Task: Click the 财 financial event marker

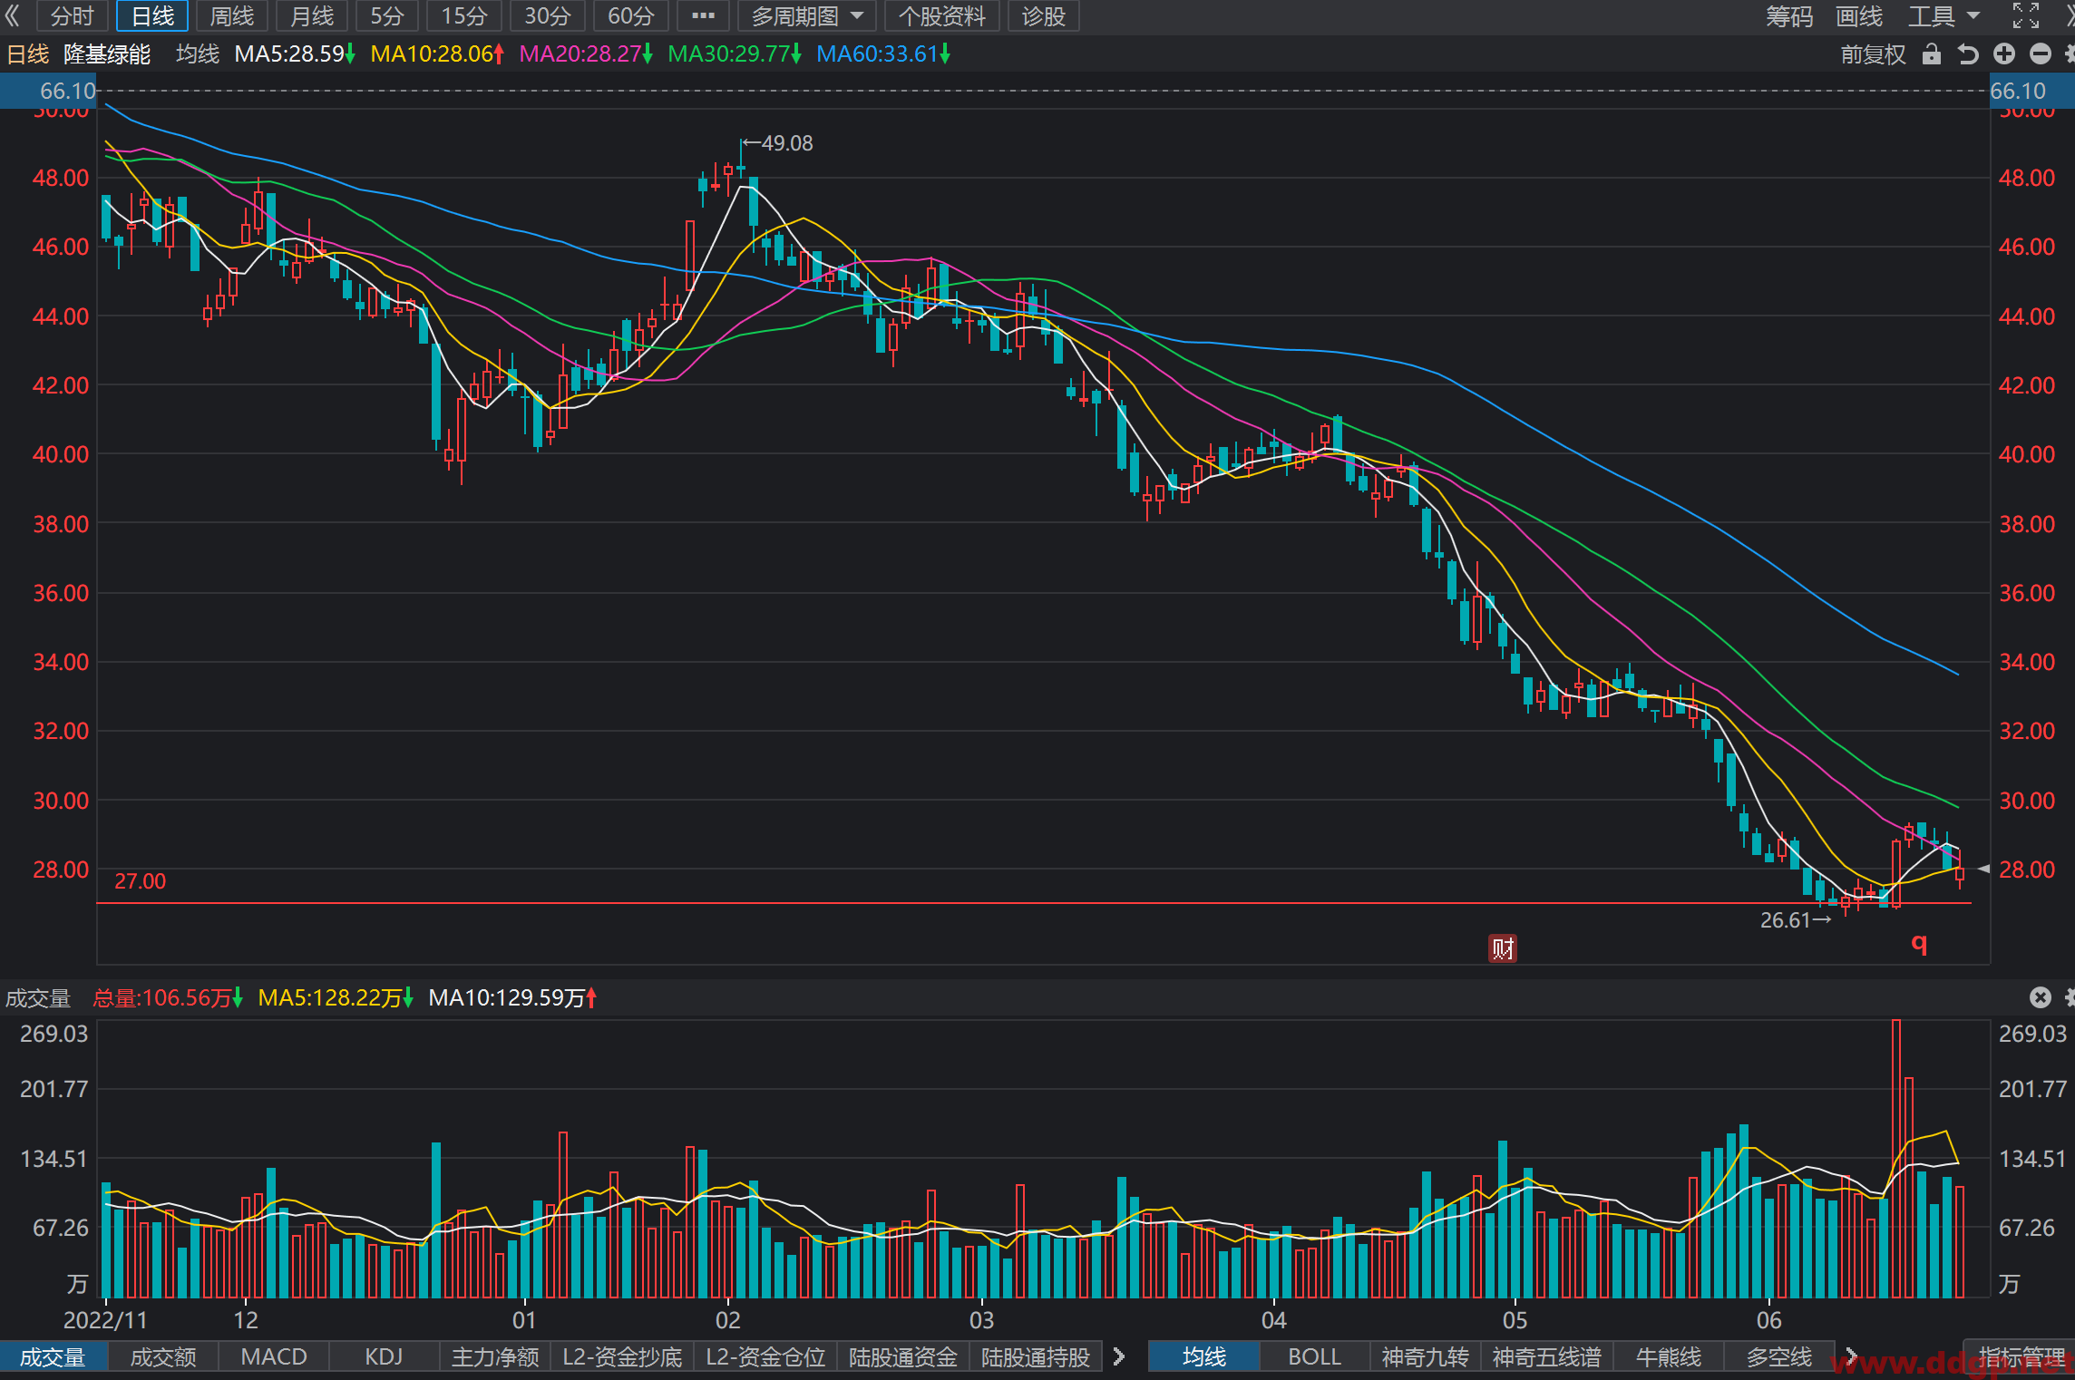Action: click(1503, 948)
